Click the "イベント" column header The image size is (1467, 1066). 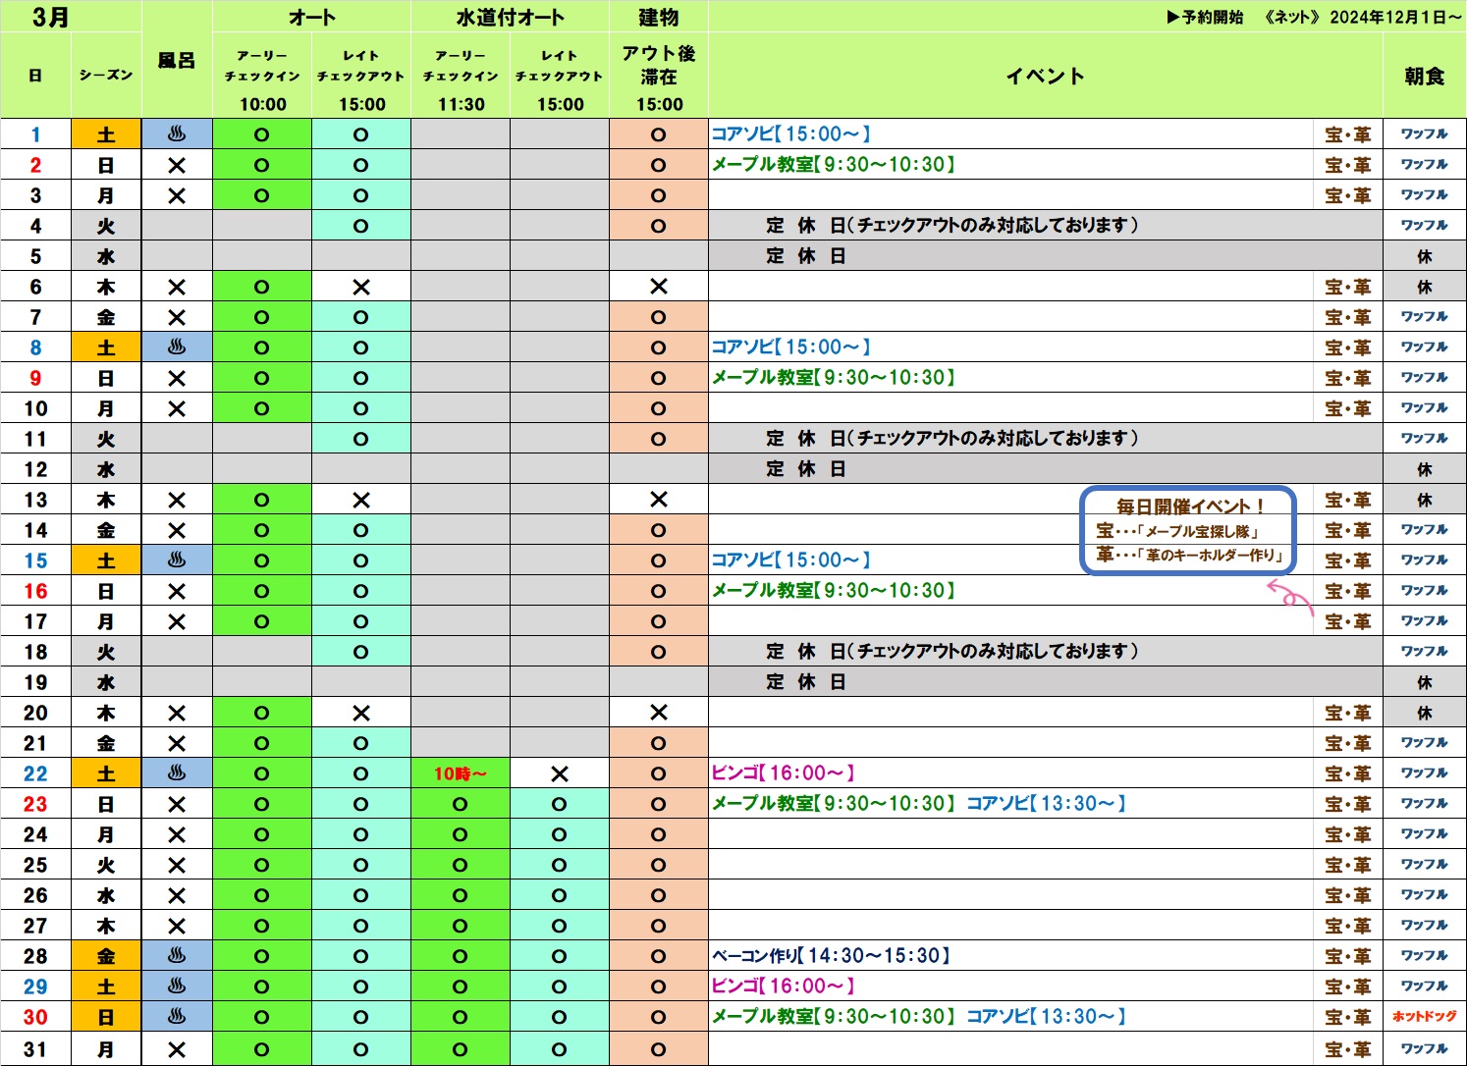click(1046, 76)
